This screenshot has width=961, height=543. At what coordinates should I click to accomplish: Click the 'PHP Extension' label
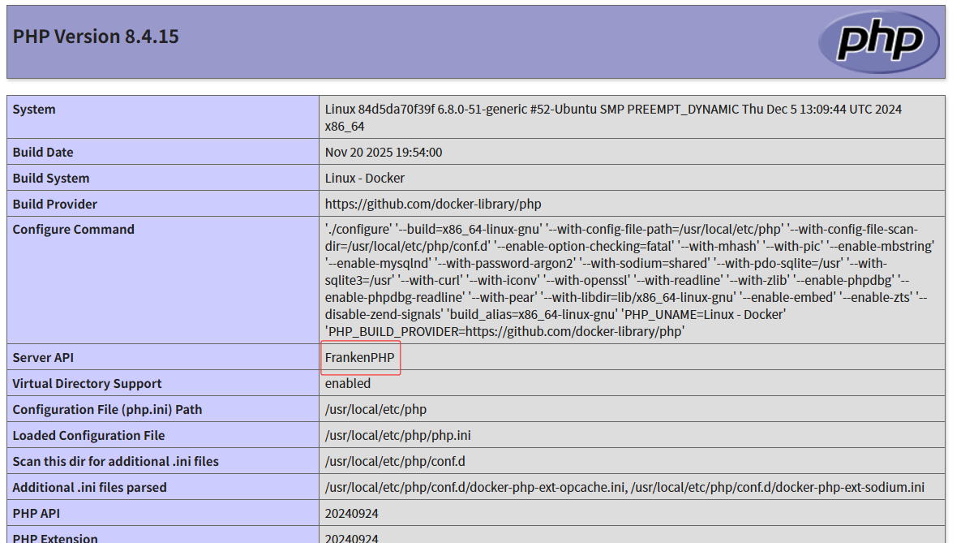55,537
